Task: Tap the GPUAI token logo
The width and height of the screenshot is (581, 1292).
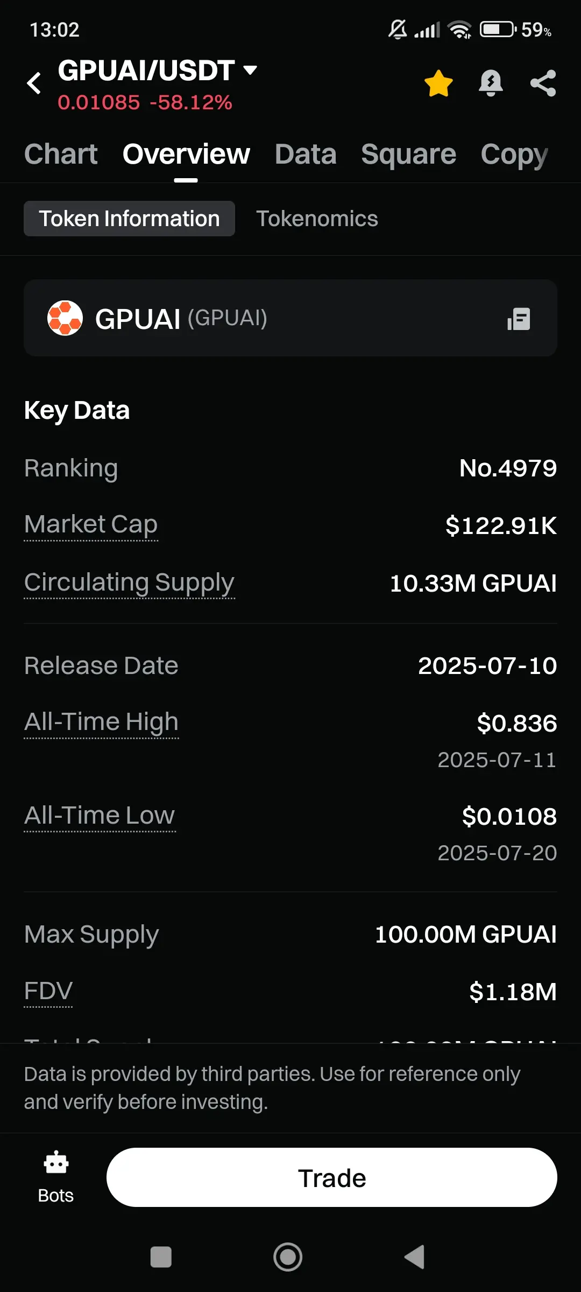Action: point(65,318)
